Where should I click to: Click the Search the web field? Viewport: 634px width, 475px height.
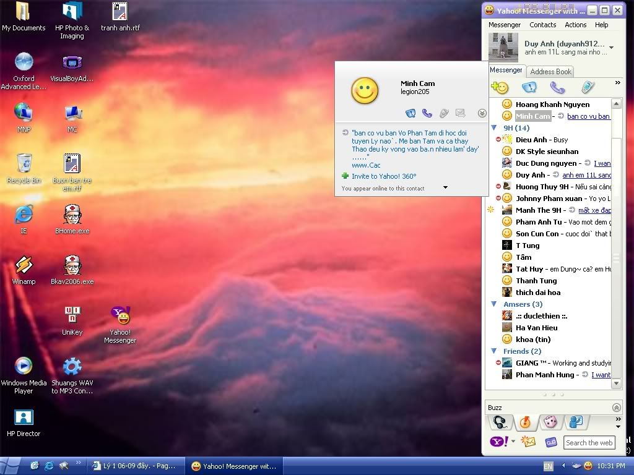[x=589, y=443]
